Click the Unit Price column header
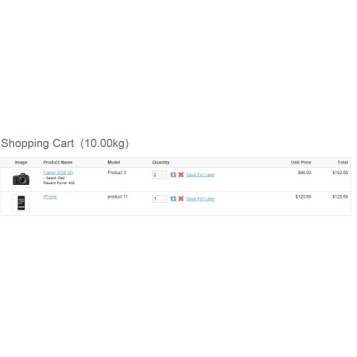Screen dimensions: 357x357 [x=301, y=162]
